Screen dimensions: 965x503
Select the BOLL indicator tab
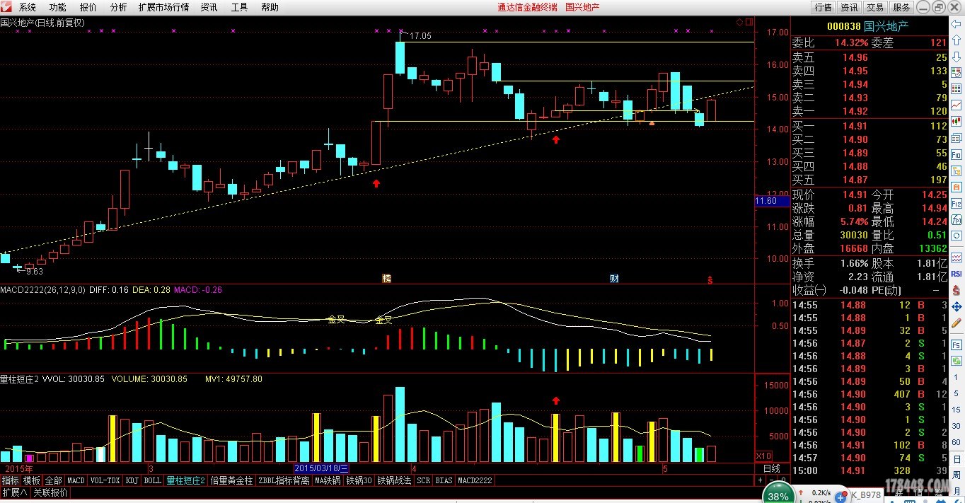coord(153,480)
